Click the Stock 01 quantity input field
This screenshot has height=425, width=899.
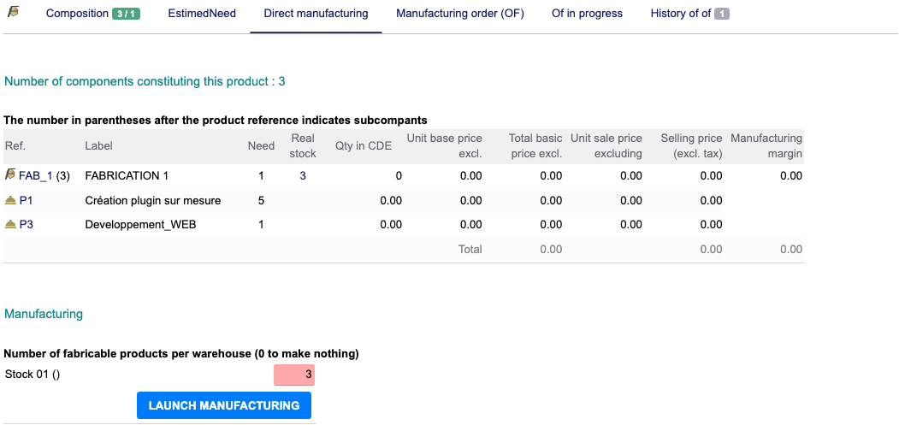(x=294, y=375)
